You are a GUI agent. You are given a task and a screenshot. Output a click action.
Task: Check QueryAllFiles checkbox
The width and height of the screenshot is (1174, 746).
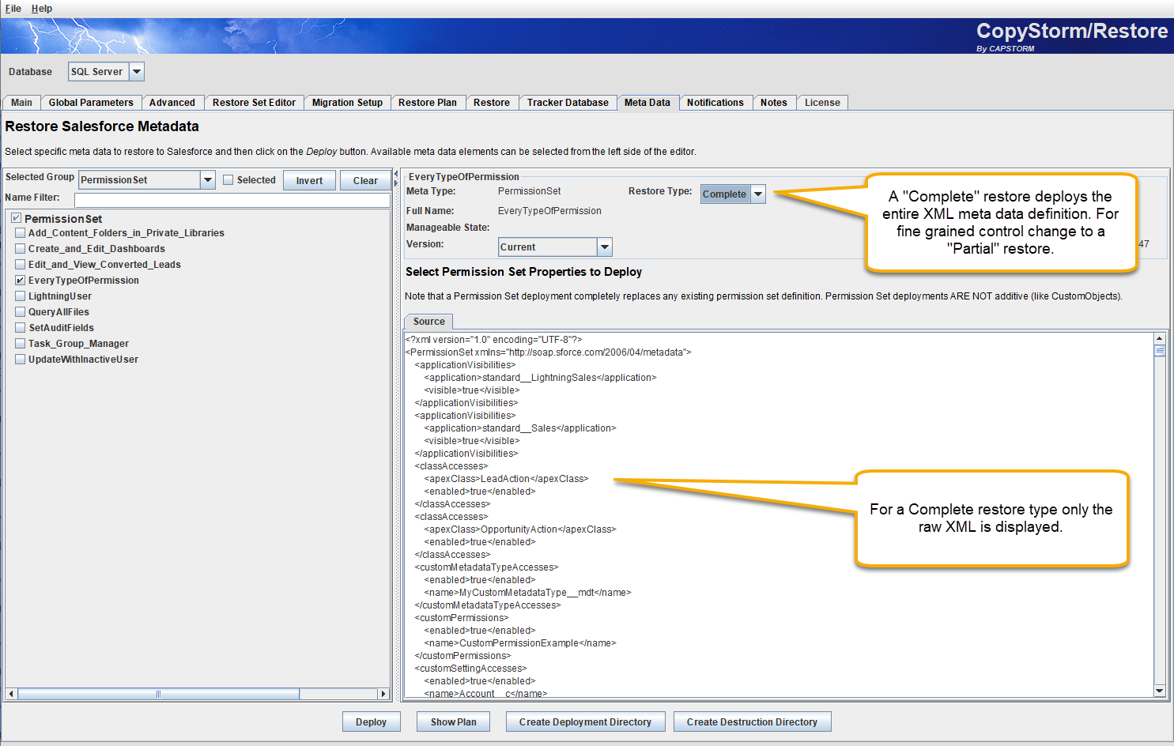[21, 312]
